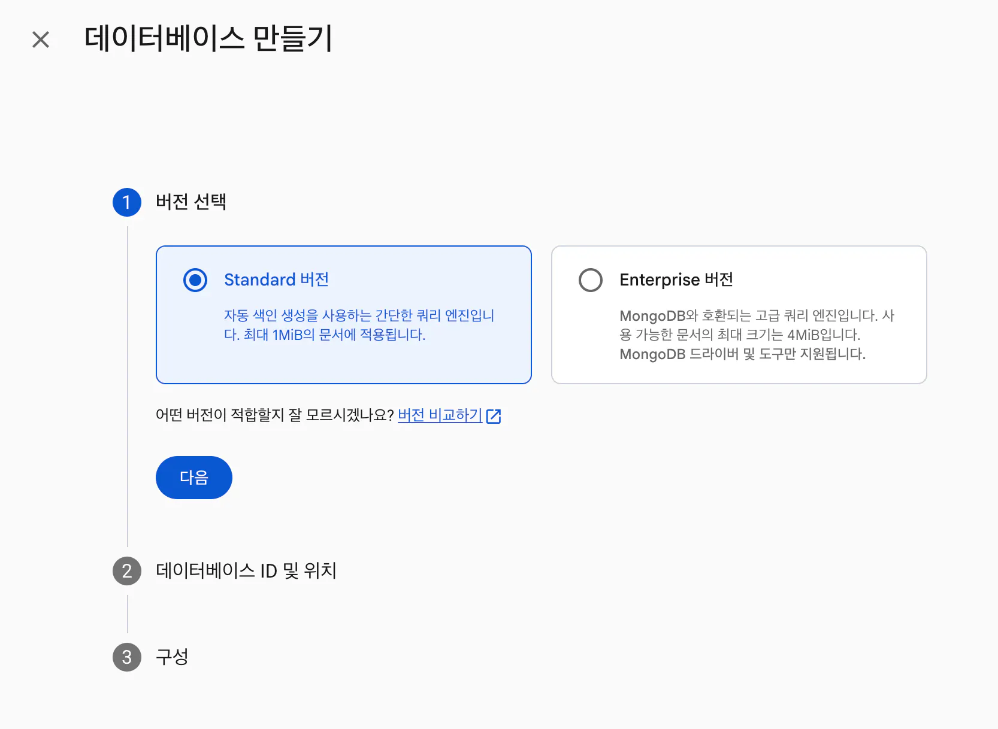Collapse the 버전 선택 step header

(x=191, y=202)
